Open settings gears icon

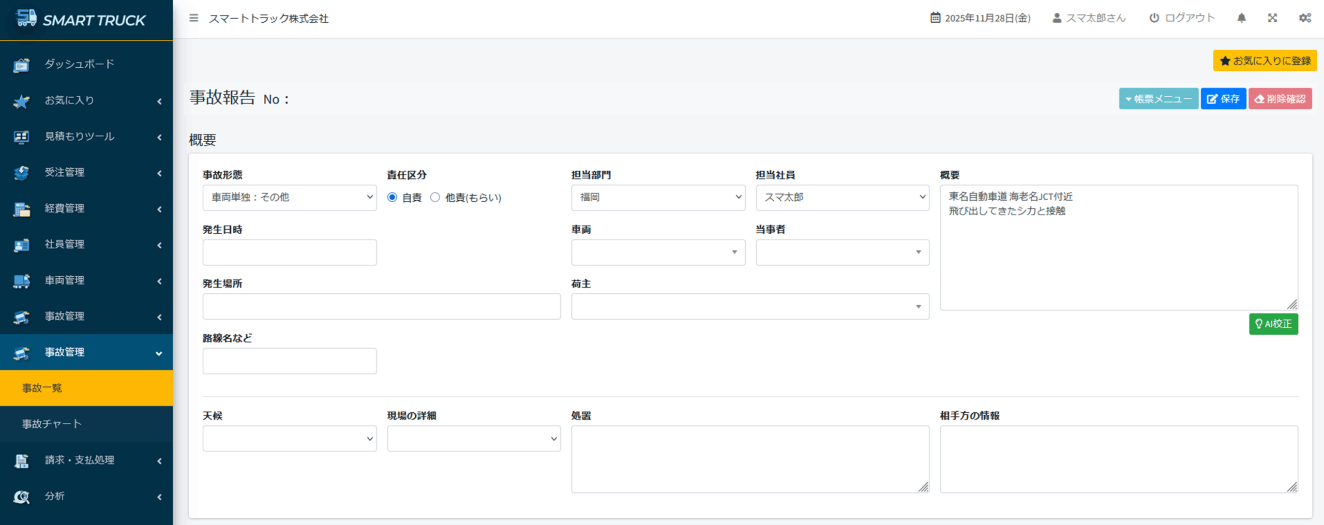(1304, 18)
